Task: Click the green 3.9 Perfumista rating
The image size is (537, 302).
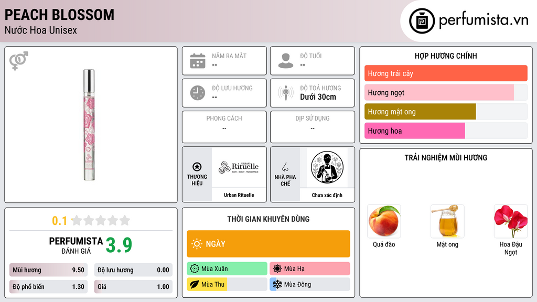Action: 119,245
